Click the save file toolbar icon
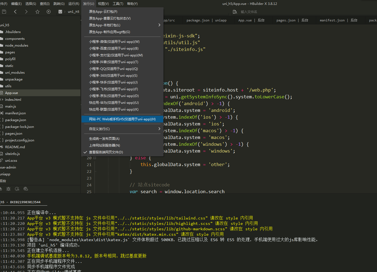The height and width of the screenshot is (272, 377). pyautogui.click(x=4, y=12)
